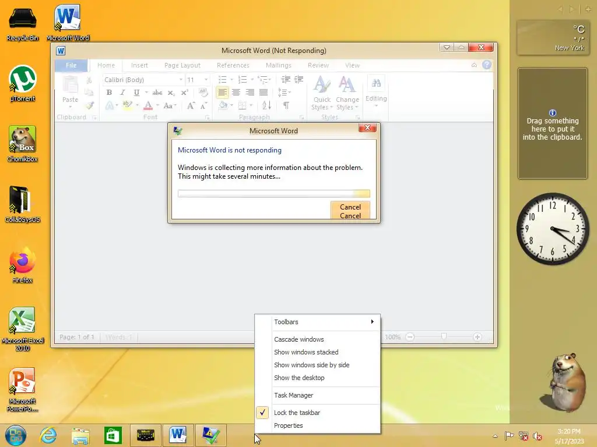The width and height of the screenshot is (597, 447).
Task: Click the Underline formatting icon
Action: (x=136, y=93)
